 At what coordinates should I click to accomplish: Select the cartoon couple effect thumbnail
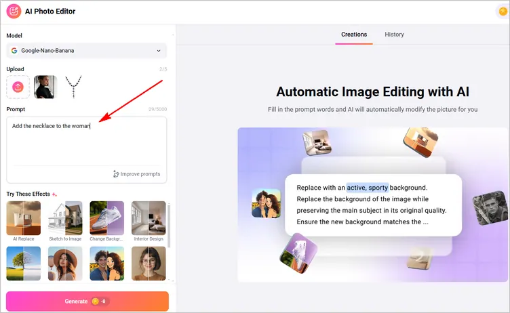point(106,264)
